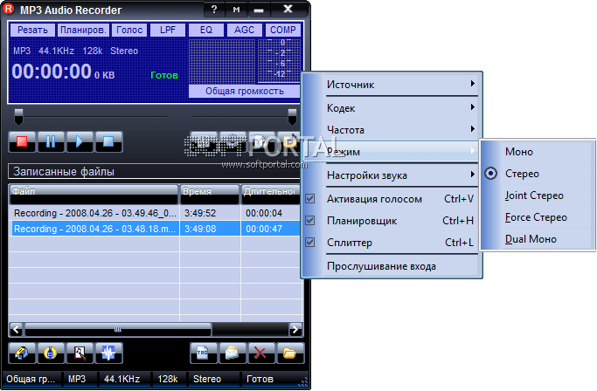Click the file list scroll right arrow
This screenshot has height=391, width=597.
click(295, 329)
